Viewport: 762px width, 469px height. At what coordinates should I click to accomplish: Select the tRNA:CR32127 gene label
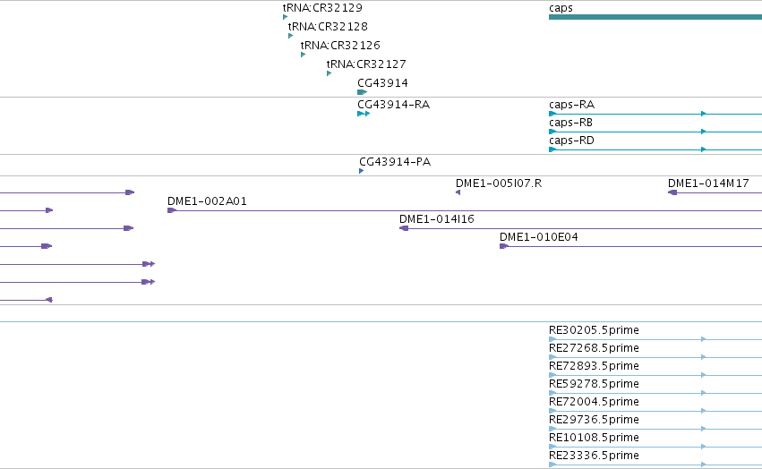(366, 64)
